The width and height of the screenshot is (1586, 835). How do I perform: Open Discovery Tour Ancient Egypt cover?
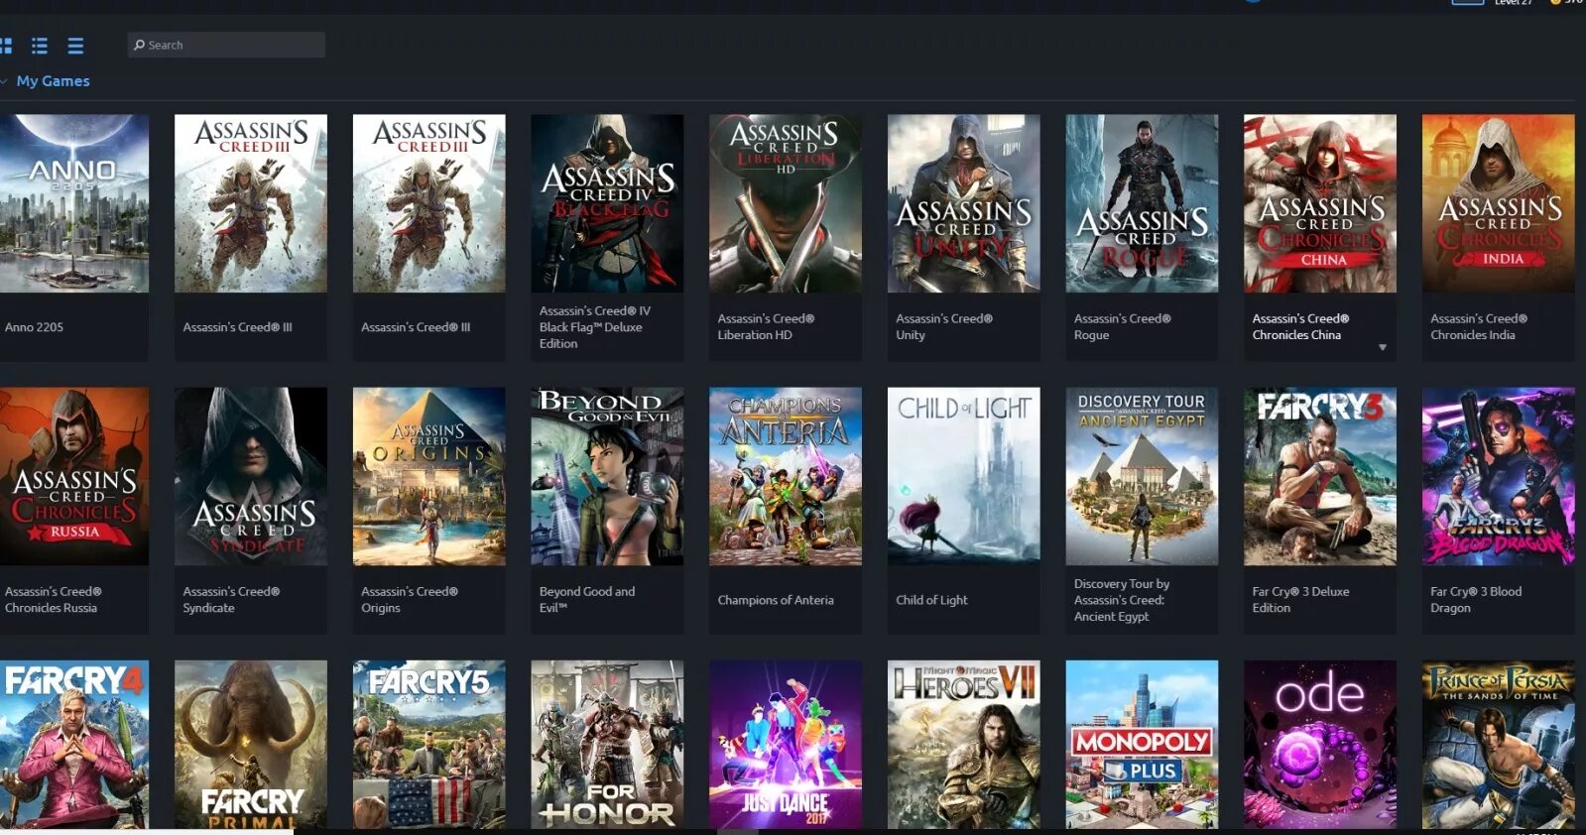[1142, 476]
